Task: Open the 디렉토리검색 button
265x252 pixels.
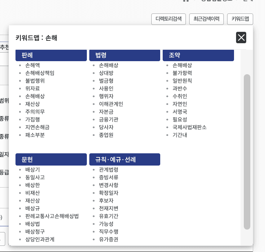Action: pos(168,19)
